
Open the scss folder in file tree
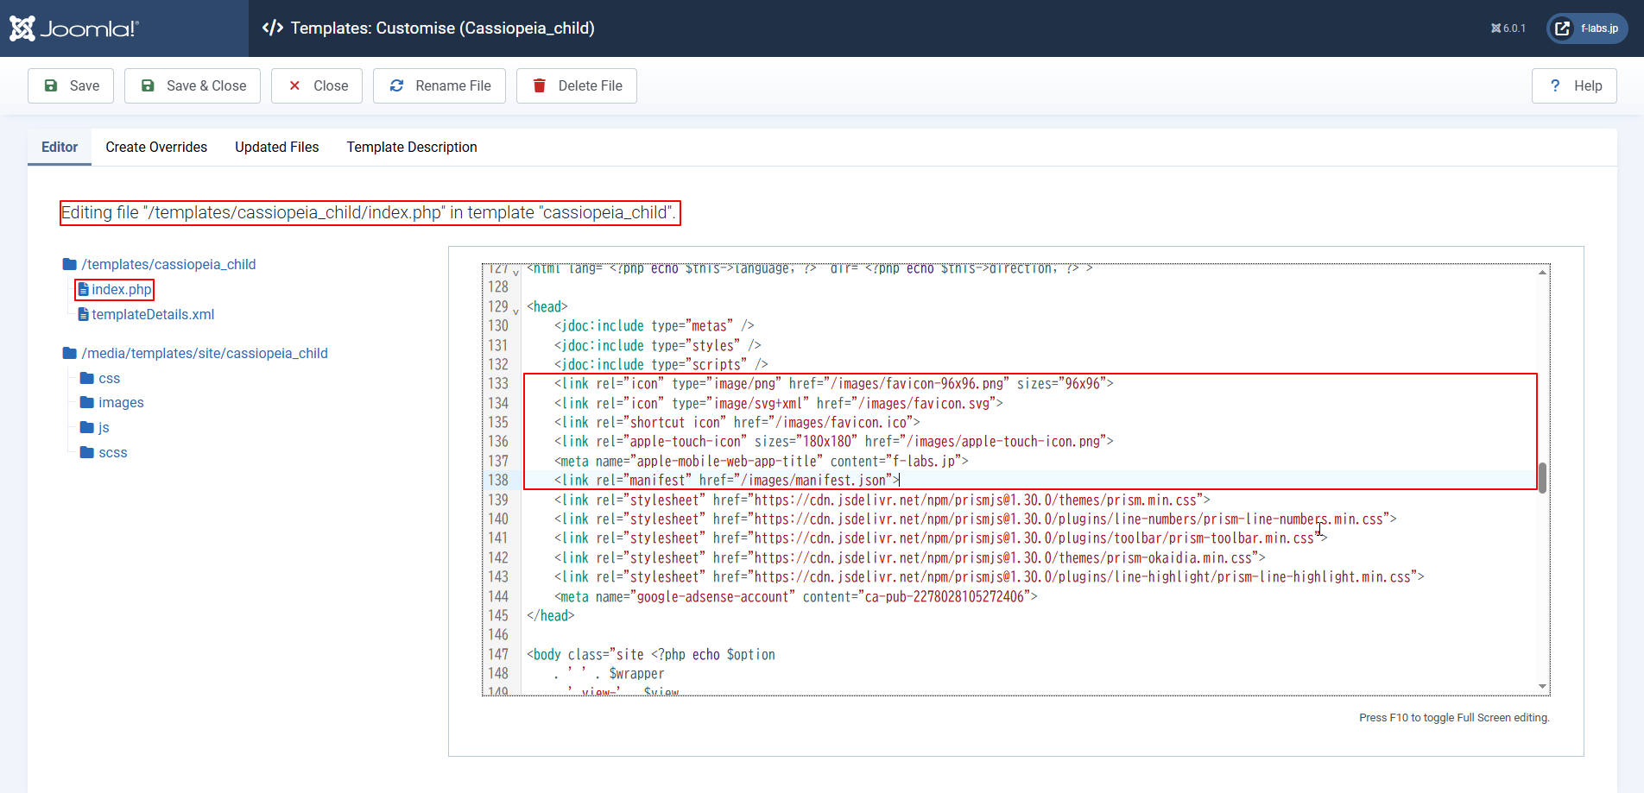coord(112,453)
